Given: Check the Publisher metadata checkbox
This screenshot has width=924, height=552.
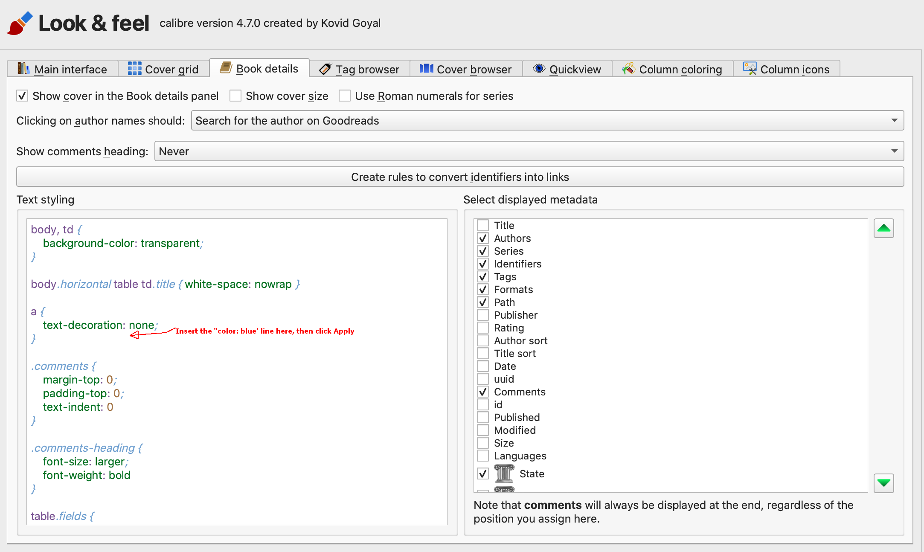Looking at the screenshot, I should click(x=483, y=315).
